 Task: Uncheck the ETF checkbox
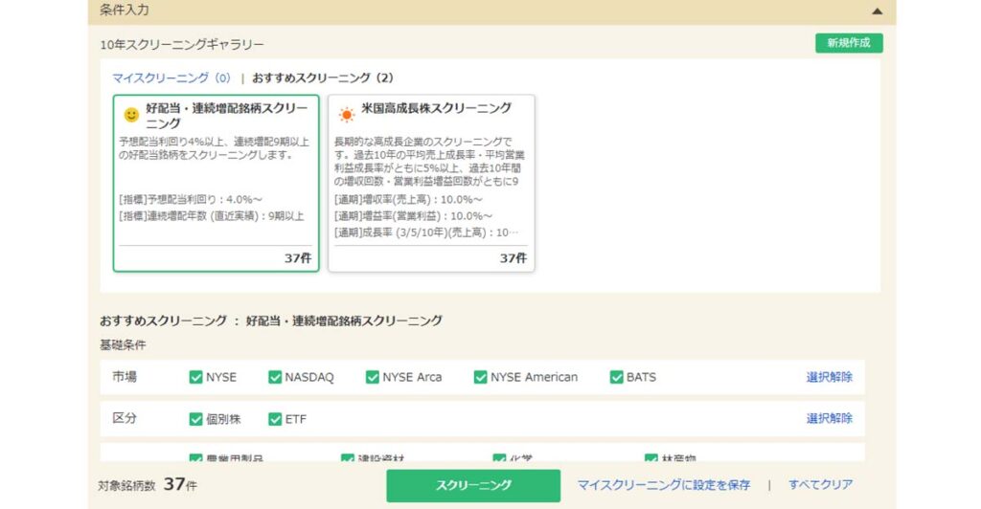point(275,419)
